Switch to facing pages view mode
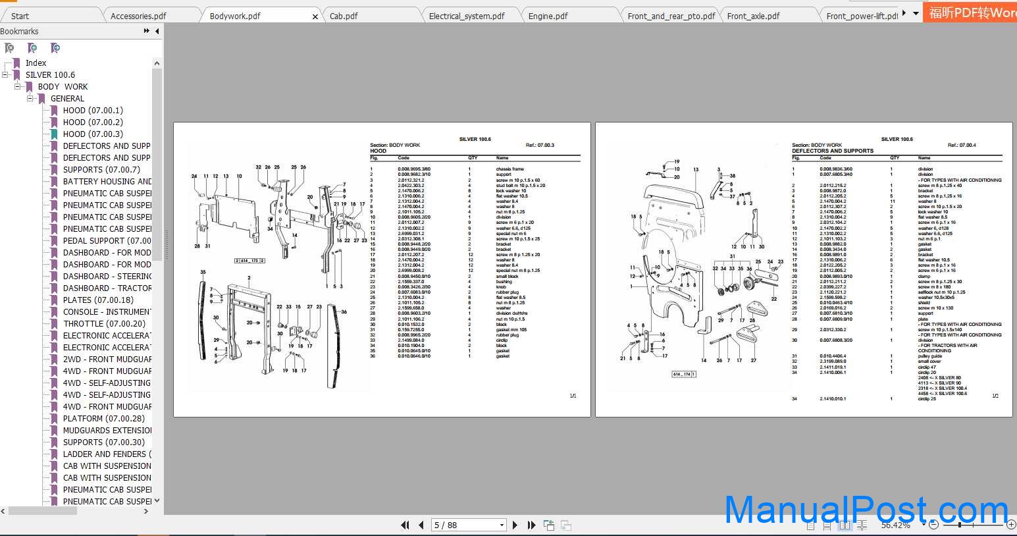 (x=845, y=525)
